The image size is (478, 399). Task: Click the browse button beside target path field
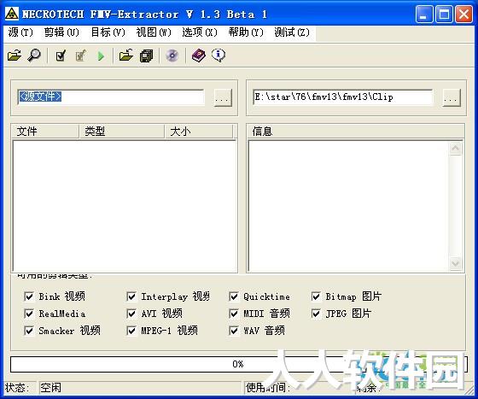click(x=452, y=98)
